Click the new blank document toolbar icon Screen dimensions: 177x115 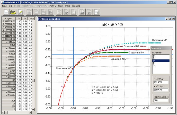(x=6, y=12)
